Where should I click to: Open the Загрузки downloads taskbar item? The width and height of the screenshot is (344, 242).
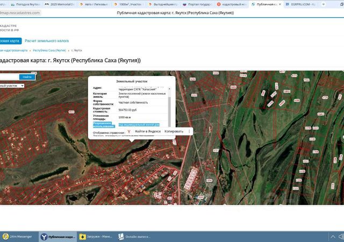96,237
